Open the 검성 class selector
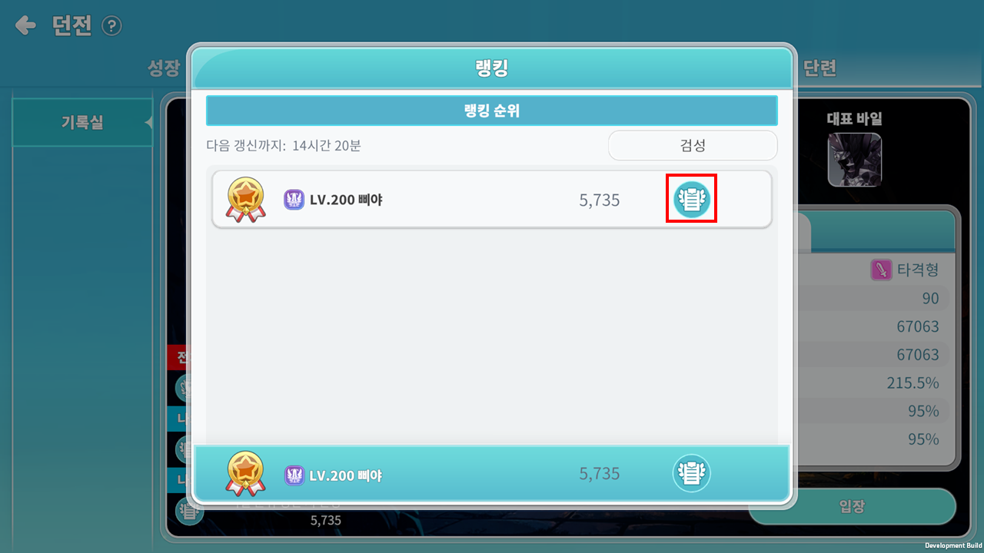984x553 pixels. [x=693, y=145]
